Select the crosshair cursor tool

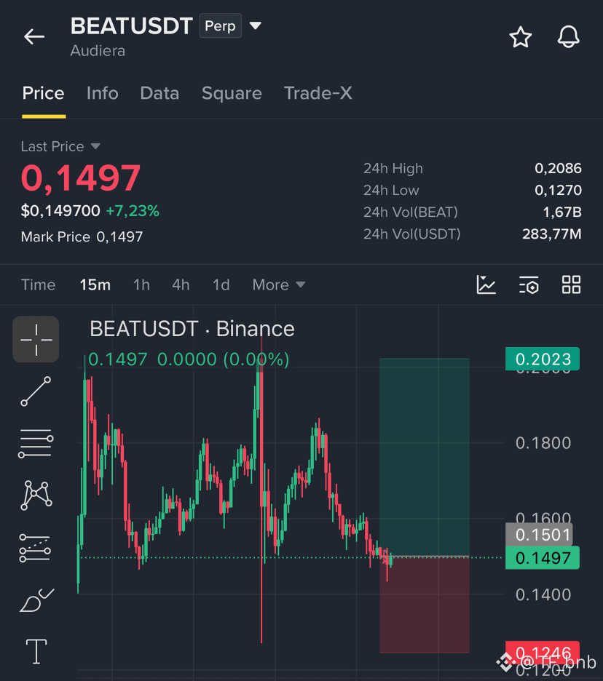36,339
